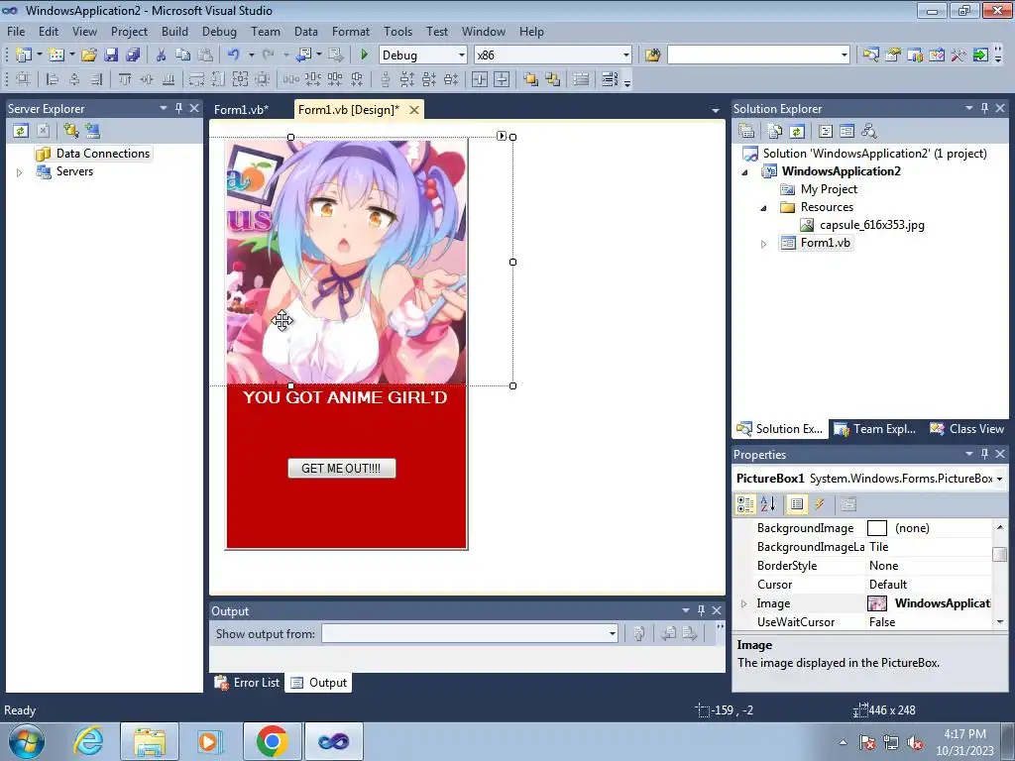Image resolution: width=1015 pixels, height=761 pixels.
Task: Click the Find in Files icon
Action: point(652,55)
